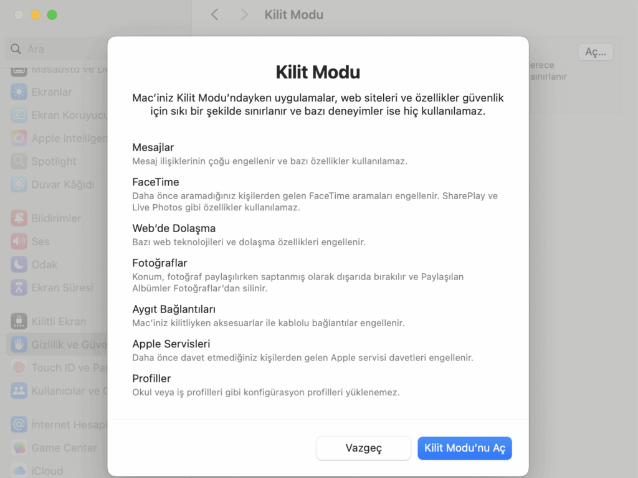This screenshot has height=478, width=638.
Task: Click the Kilit Modu'nu Aç button
Action: 464,448
